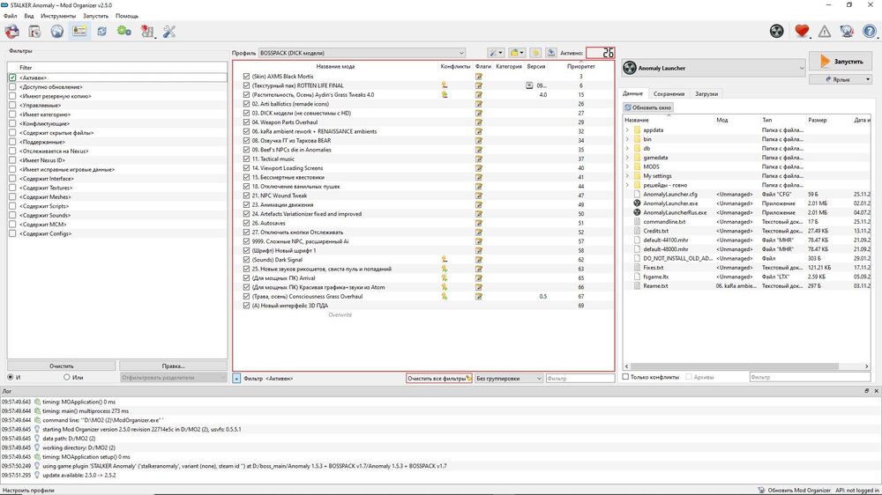The image size is (882, 495).
Task: Click the puzzle-piece tools icon
Action: click(x=146, y=32)
